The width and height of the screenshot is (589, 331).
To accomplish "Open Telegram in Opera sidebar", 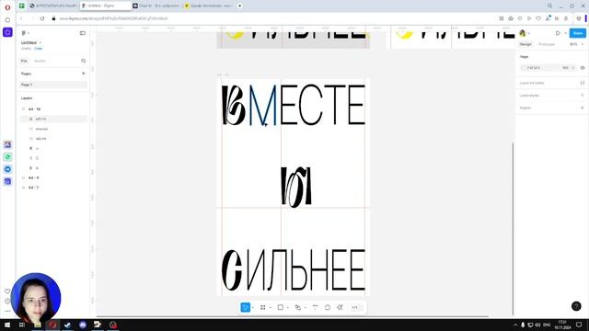I will [x=7, y=169].
